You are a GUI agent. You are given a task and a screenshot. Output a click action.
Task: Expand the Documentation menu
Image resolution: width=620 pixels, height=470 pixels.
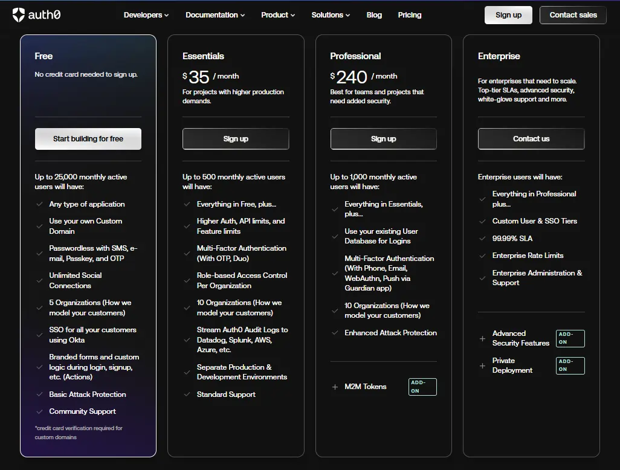tap(215, 15)
